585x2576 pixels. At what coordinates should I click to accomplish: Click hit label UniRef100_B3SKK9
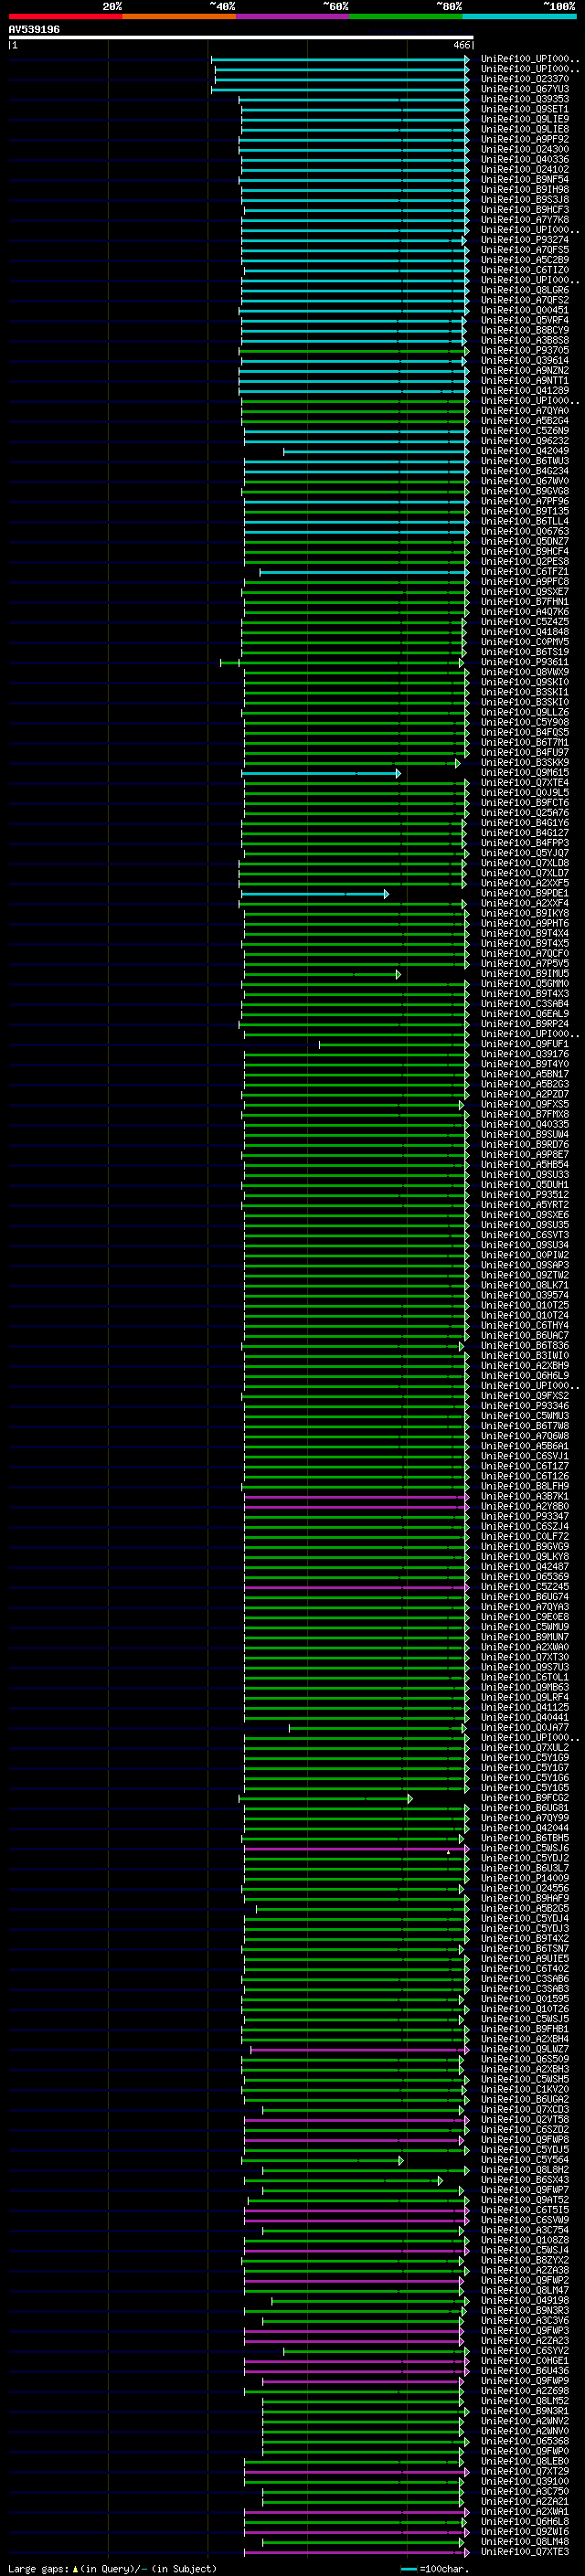tap(524, 763)
